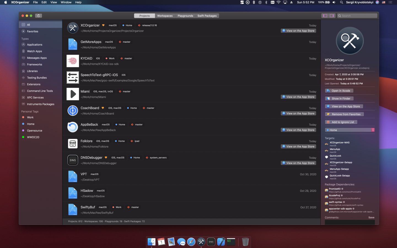The width and height of the screenshot is (397, 248).
Task: Switch to the Projects tab
Action: click(144, 16)
